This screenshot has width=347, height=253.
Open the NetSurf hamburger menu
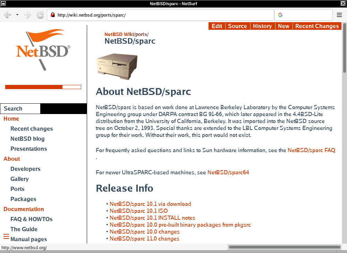339,15
